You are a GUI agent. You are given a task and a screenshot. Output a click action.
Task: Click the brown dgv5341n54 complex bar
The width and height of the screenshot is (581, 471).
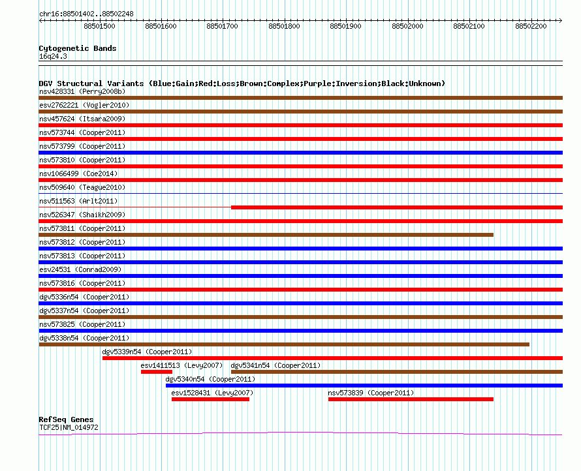pos(397,372)
